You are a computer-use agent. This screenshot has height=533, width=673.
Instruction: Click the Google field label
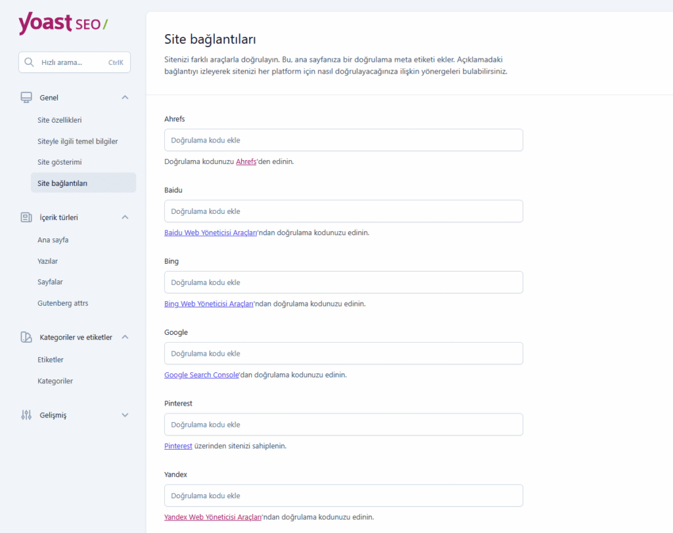point(176,332)
